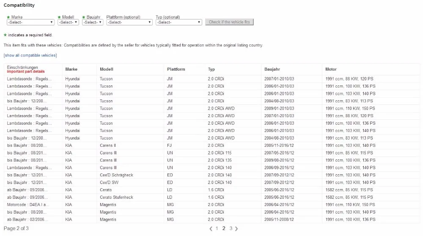Viewport: 423px width, 236px height.
Task: Click Cee'D Schrägheck model cell
Action: click(116, 175)
